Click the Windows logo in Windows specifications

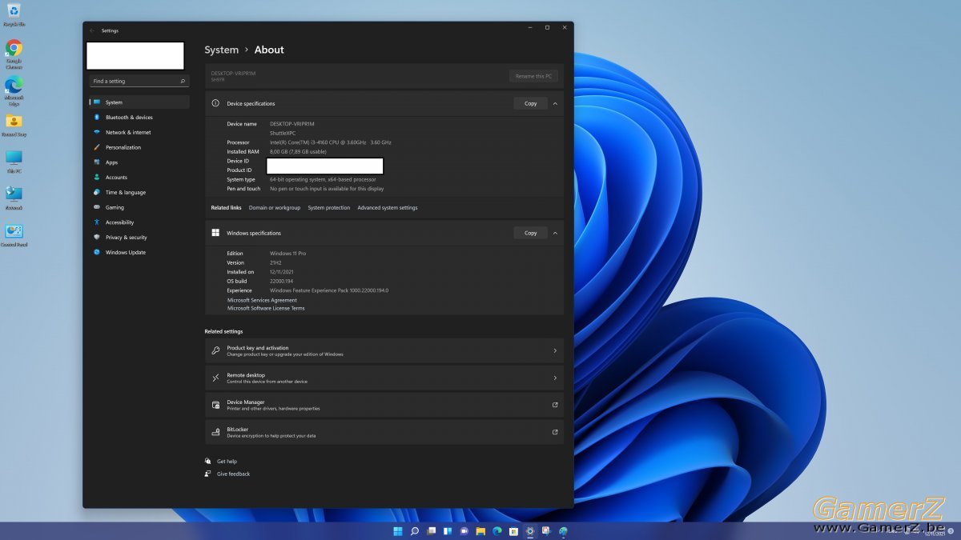click(215, 233)
